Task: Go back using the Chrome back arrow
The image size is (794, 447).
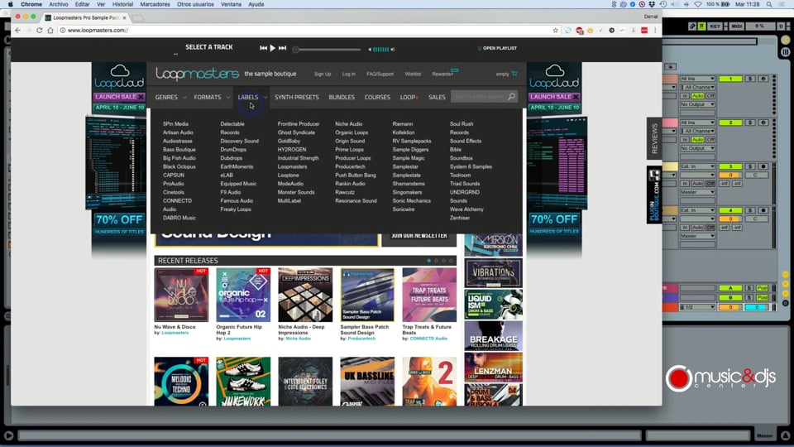Action: click(18, 31)
